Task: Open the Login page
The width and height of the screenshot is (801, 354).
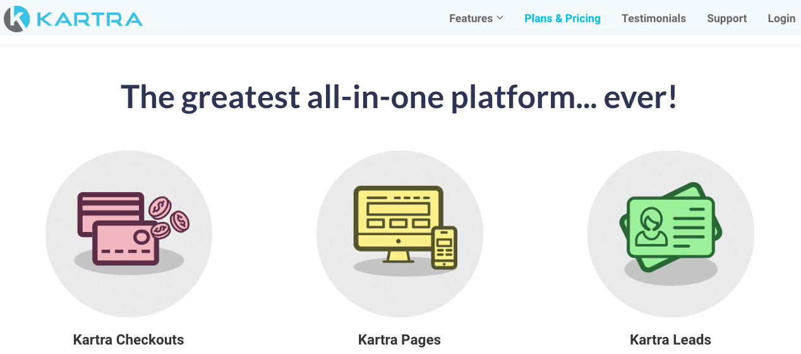Action: click(x=781, y=18)
